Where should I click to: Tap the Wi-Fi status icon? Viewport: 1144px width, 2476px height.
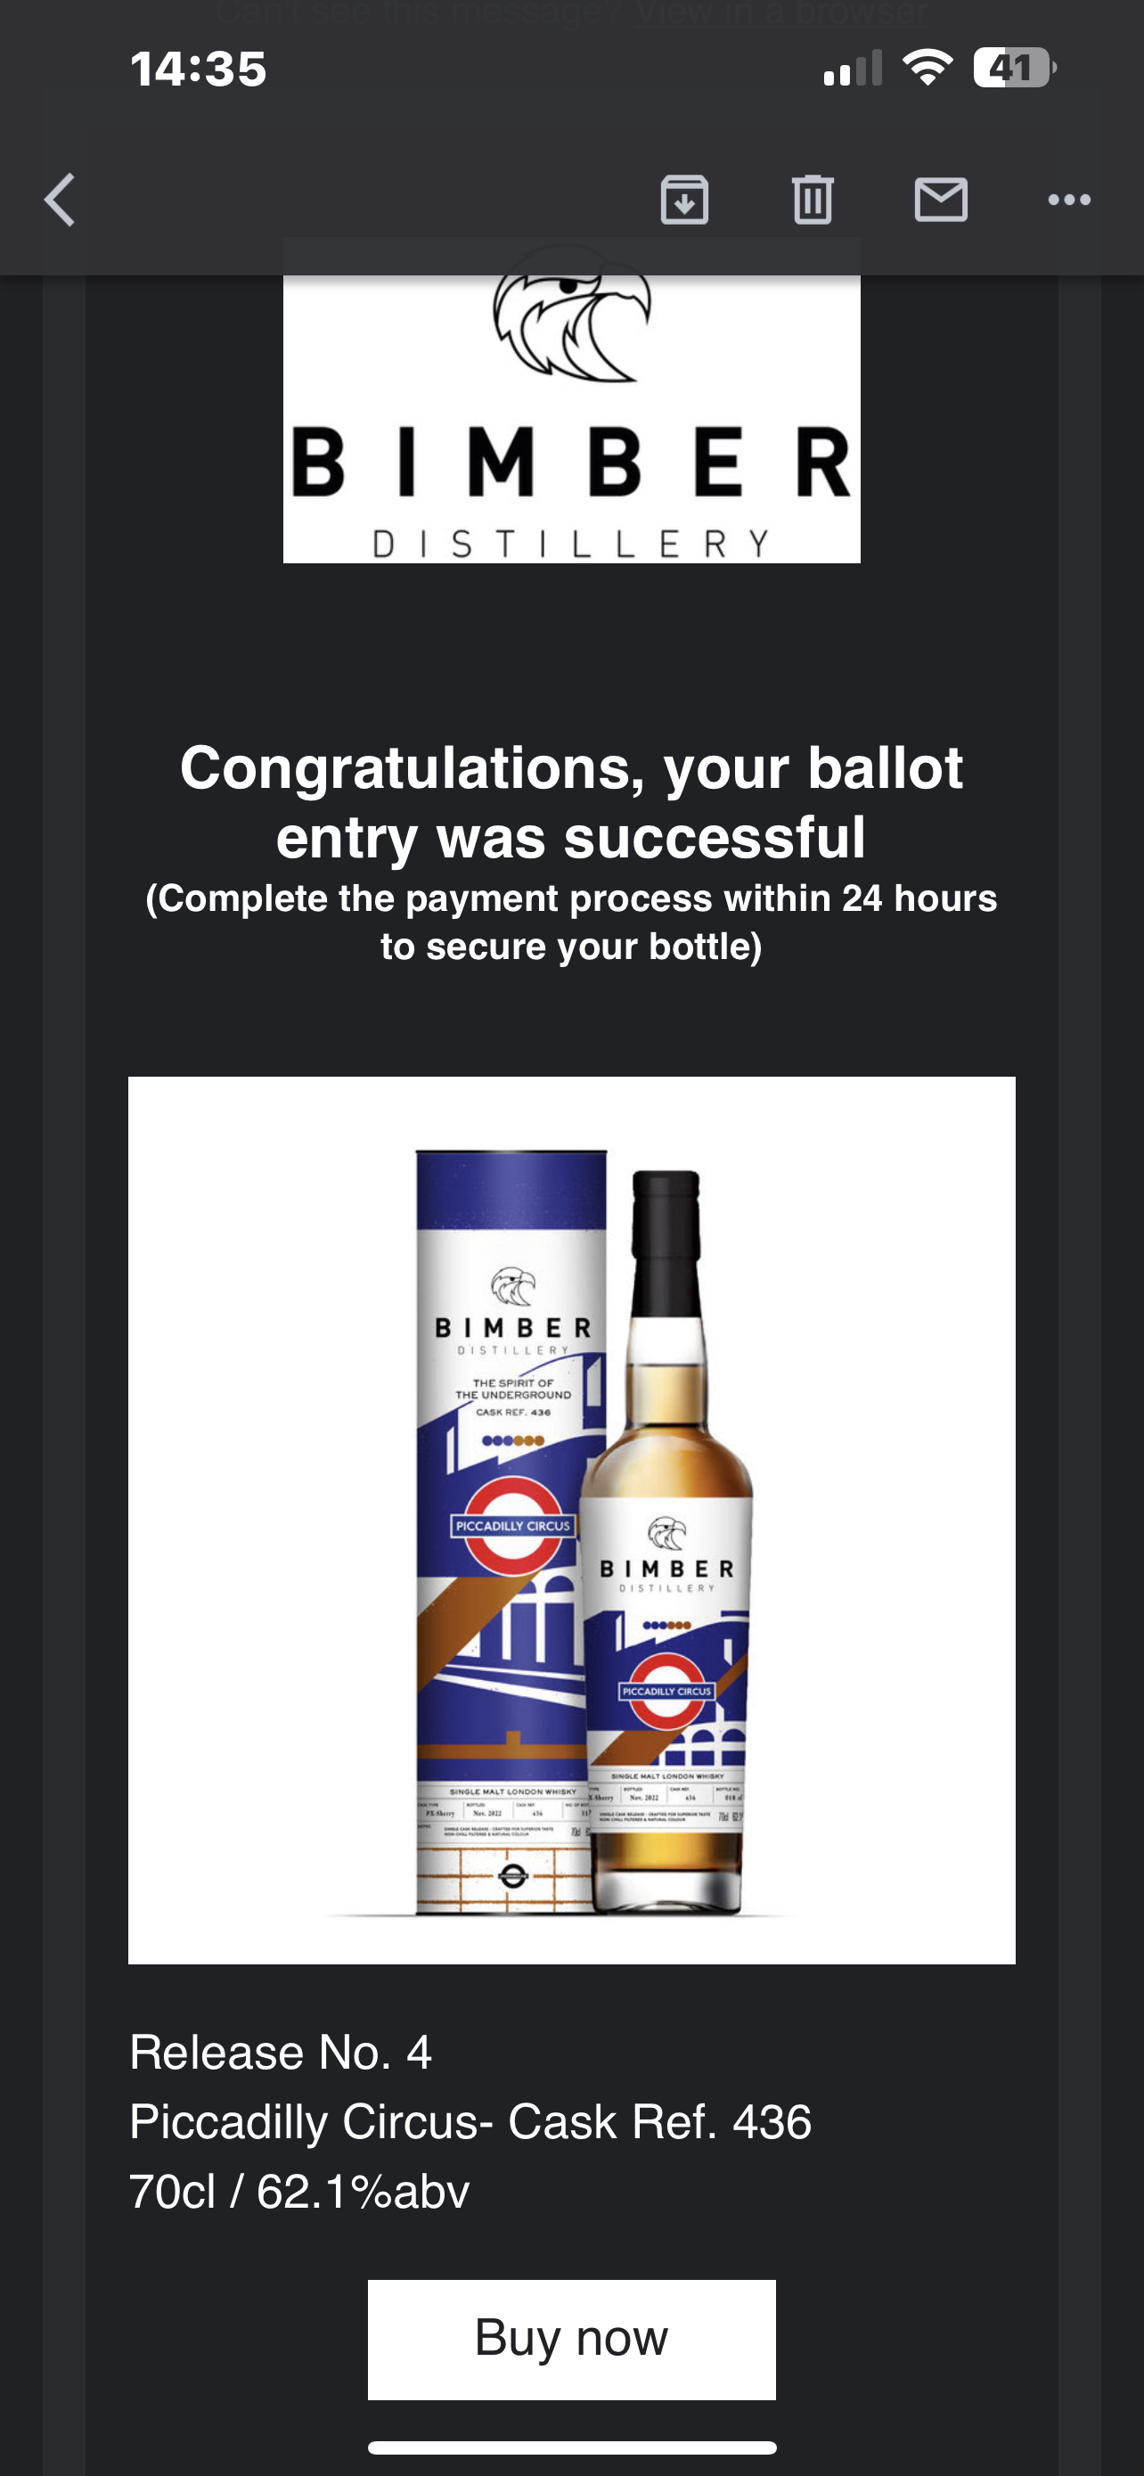point(927,69)
